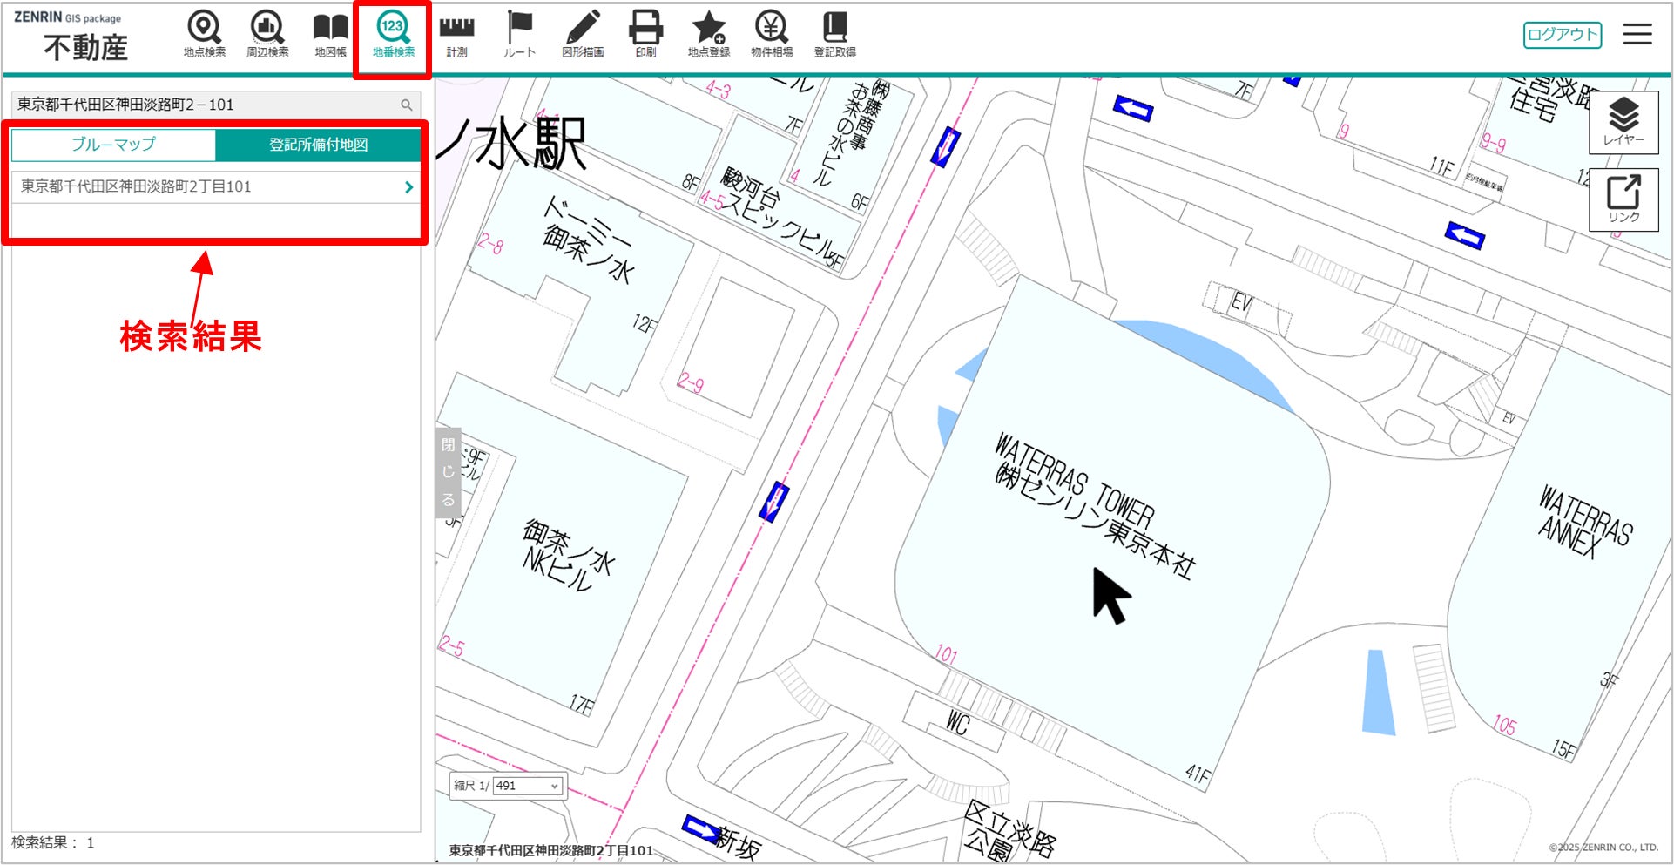
Task: Expand the search result chevron arrow
Action: 408,187
